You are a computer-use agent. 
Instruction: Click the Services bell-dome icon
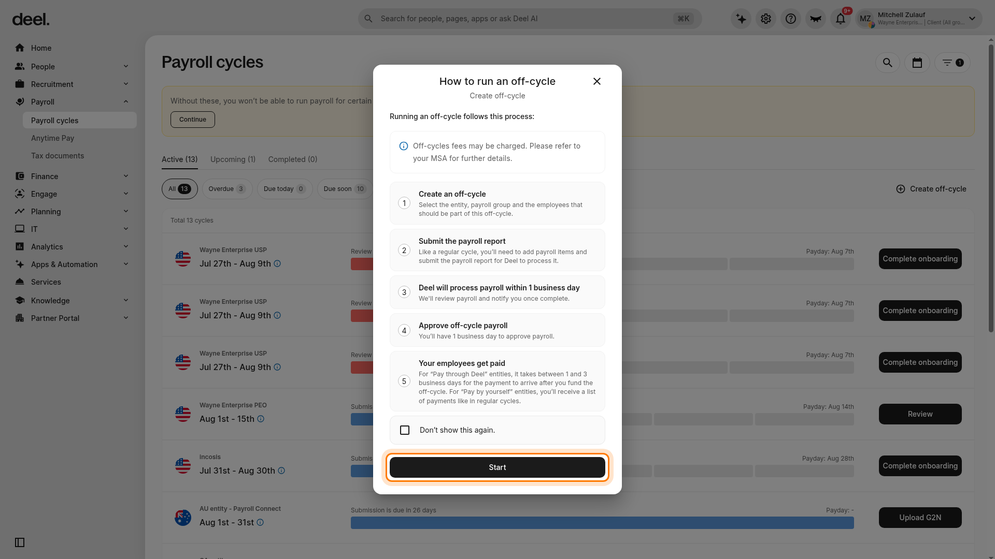coord(20,282)
